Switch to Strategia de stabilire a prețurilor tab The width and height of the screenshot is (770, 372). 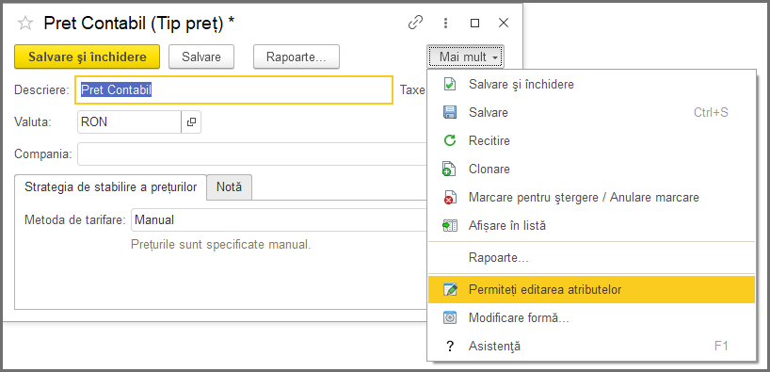(x=110, y=187)
